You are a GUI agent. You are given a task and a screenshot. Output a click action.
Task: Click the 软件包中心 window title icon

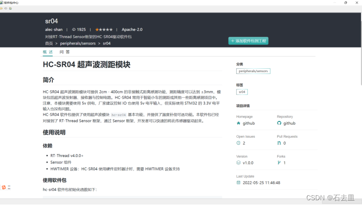[x=1, y=2]
